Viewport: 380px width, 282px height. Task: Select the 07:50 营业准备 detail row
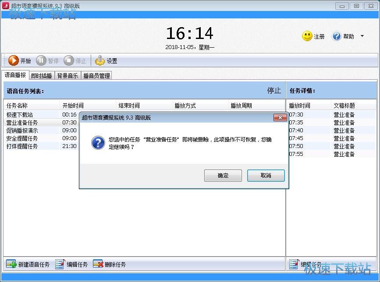(x=332, y=146)
